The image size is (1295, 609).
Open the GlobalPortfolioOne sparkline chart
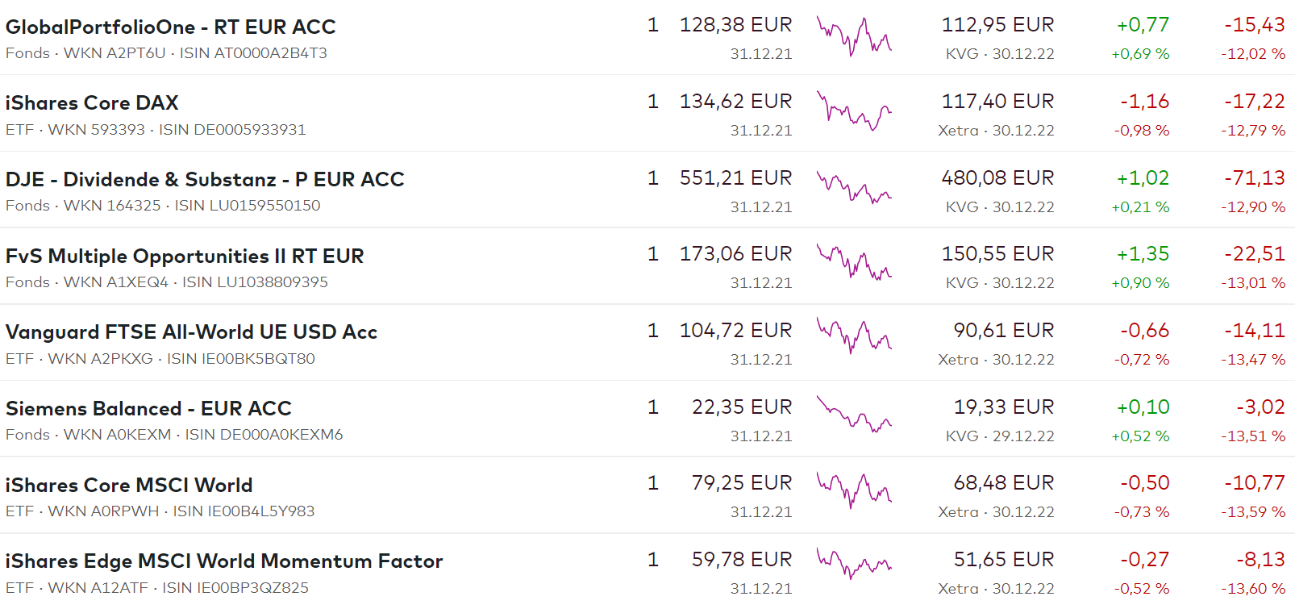click(854, 36)
